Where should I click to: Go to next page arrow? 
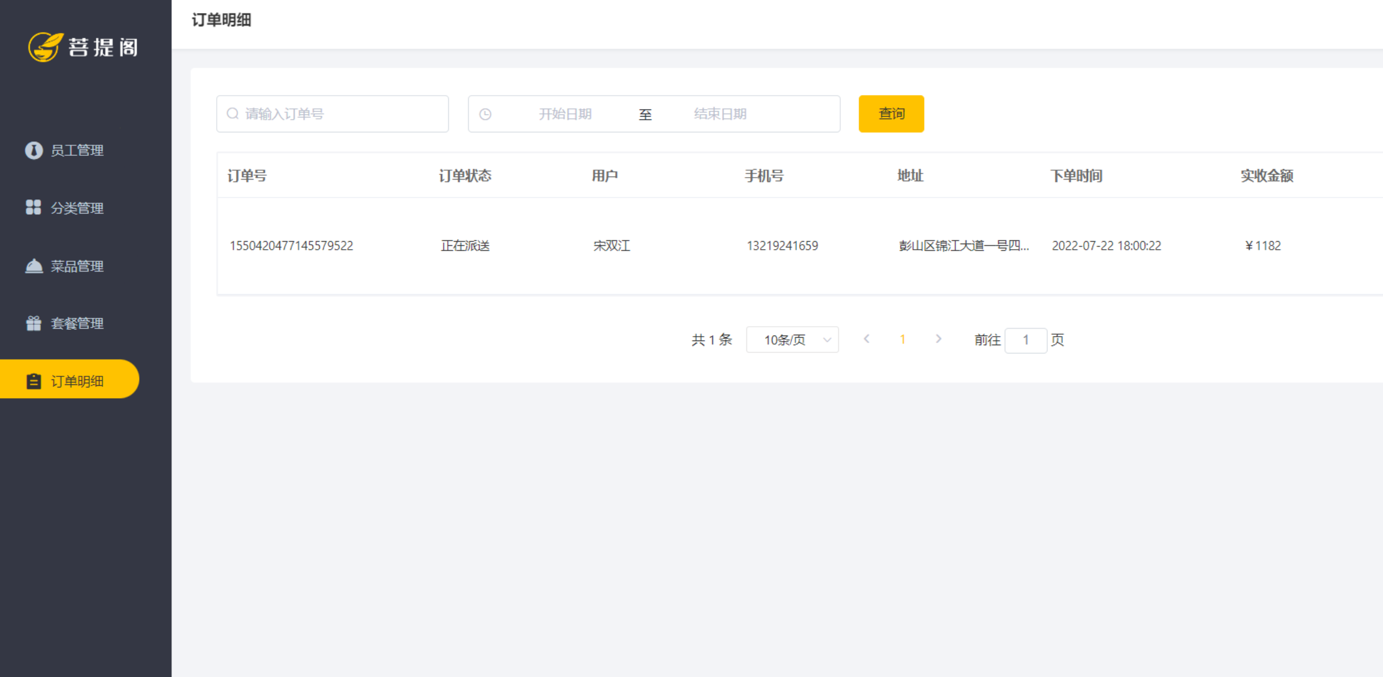938,339
